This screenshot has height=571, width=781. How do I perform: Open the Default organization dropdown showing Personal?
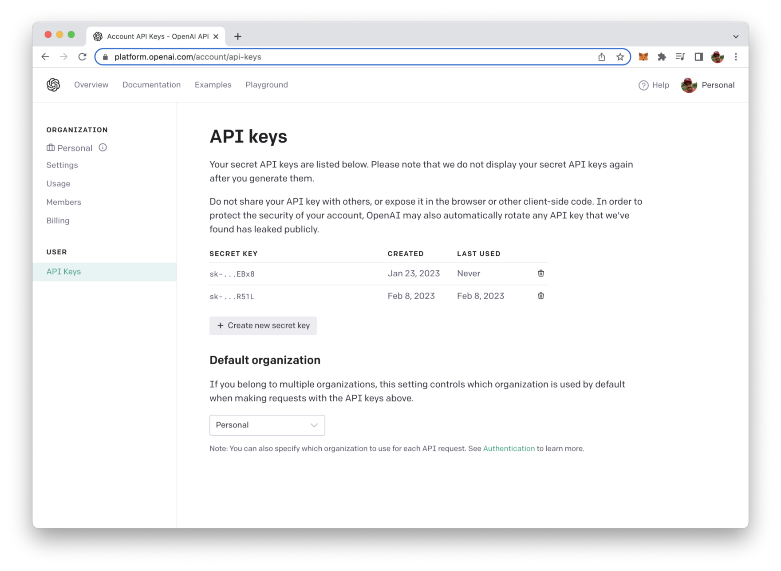click(x=267, y=425)
